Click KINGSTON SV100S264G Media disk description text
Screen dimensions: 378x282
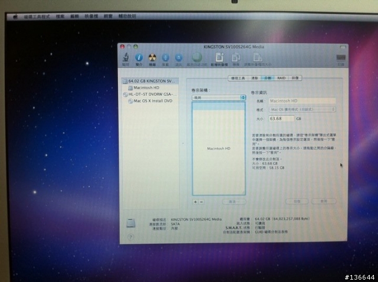tap(196, 219)
